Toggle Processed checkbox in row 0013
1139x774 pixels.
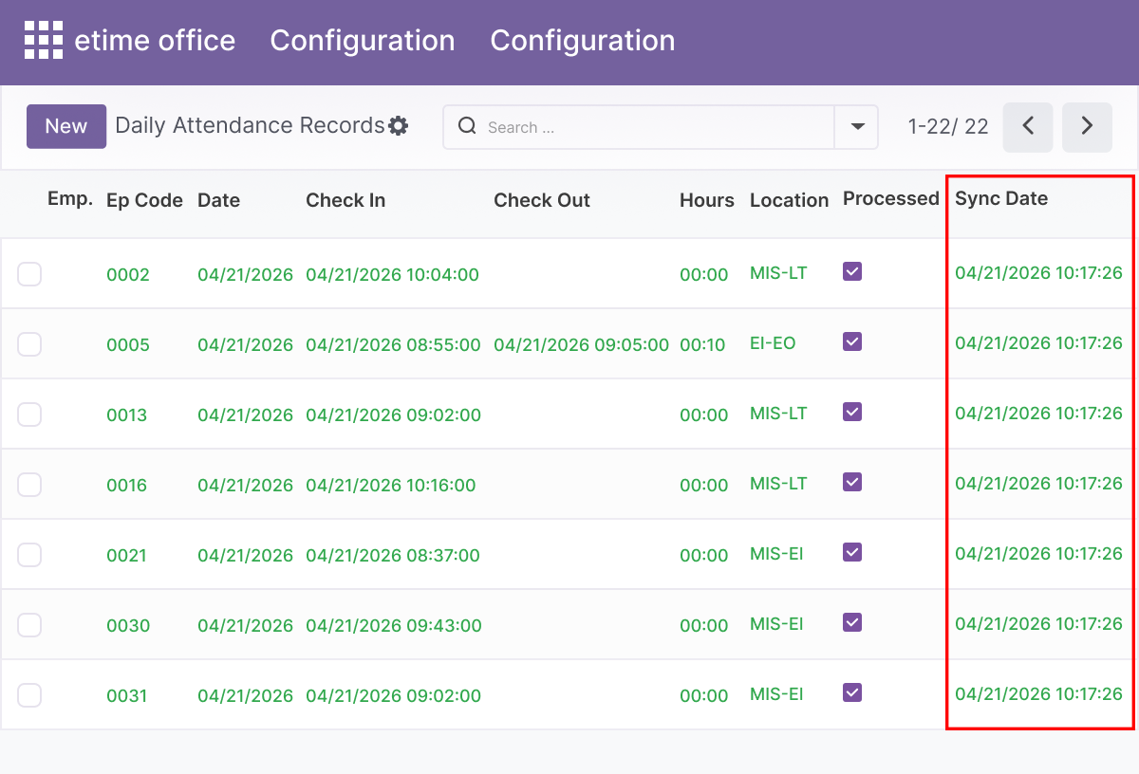852,412
